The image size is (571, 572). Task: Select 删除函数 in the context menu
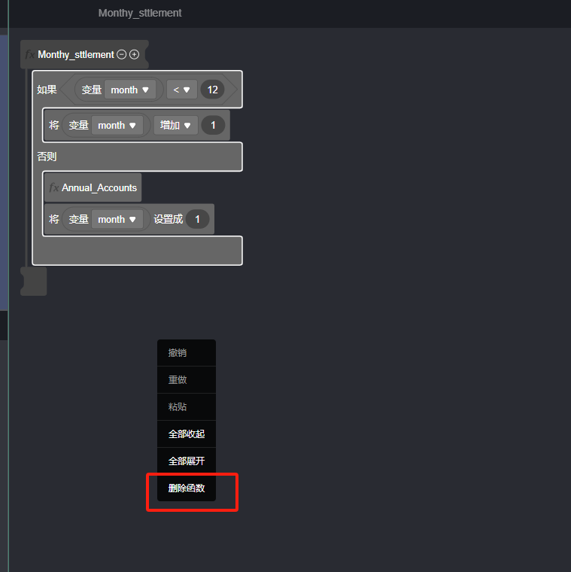pyautogui.click(x=187, y=488)
